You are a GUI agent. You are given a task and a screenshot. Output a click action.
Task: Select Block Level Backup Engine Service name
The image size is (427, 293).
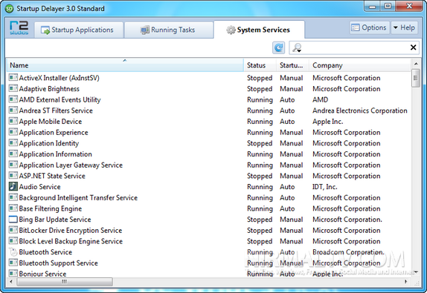71,241
